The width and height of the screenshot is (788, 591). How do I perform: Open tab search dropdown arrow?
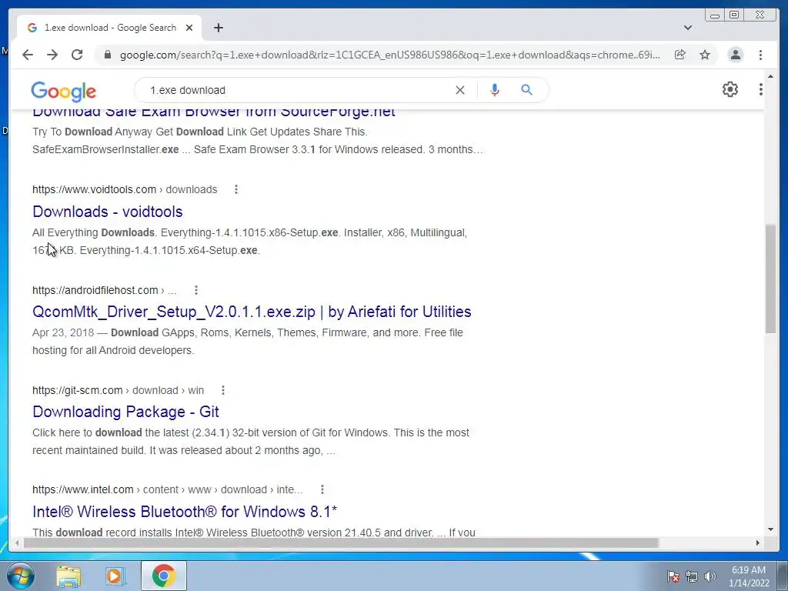(x=688, y=28)
